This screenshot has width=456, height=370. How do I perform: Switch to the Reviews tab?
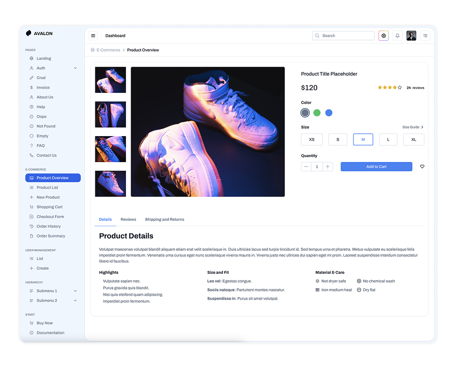[128, 220]
